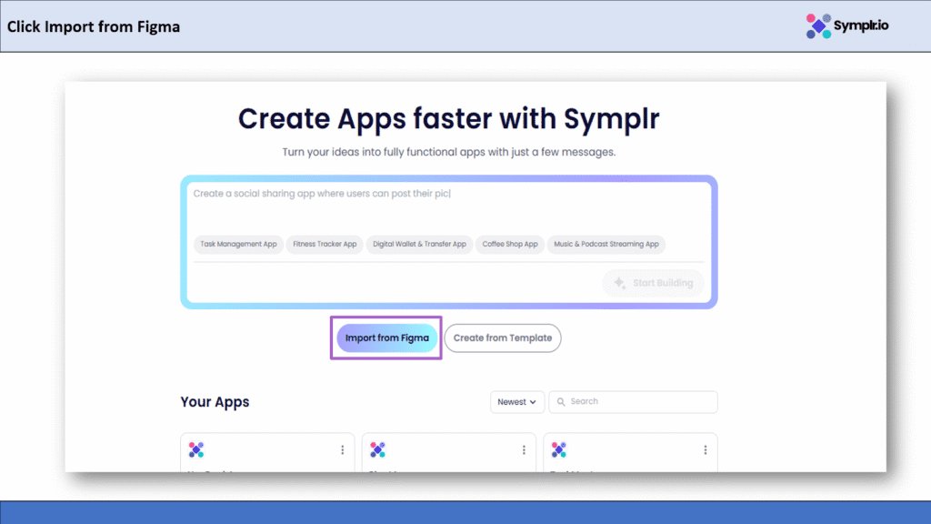Click the rightmost app card's logo icon
The image size is (931, 524).
coord(559,449)
